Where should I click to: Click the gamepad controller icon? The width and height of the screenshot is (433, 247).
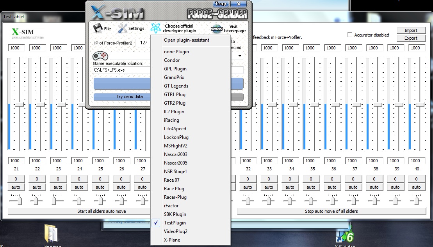click(100, 56)
